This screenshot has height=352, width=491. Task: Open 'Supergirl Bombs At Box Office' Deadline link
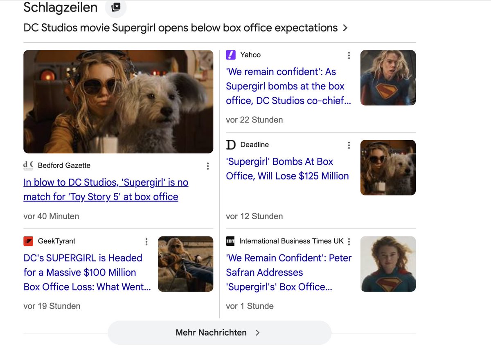pos(287,169)
